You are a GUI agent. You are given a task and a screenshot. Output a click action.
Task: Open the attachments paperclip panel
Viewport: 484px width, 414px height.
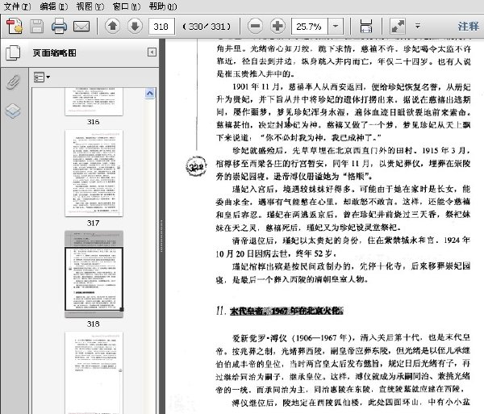tap(13, 82)
